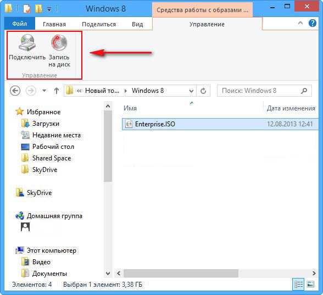Open the recent locations dropdown arrow
Viewport: 323px width, 295px height.
[x=44, y=91]
